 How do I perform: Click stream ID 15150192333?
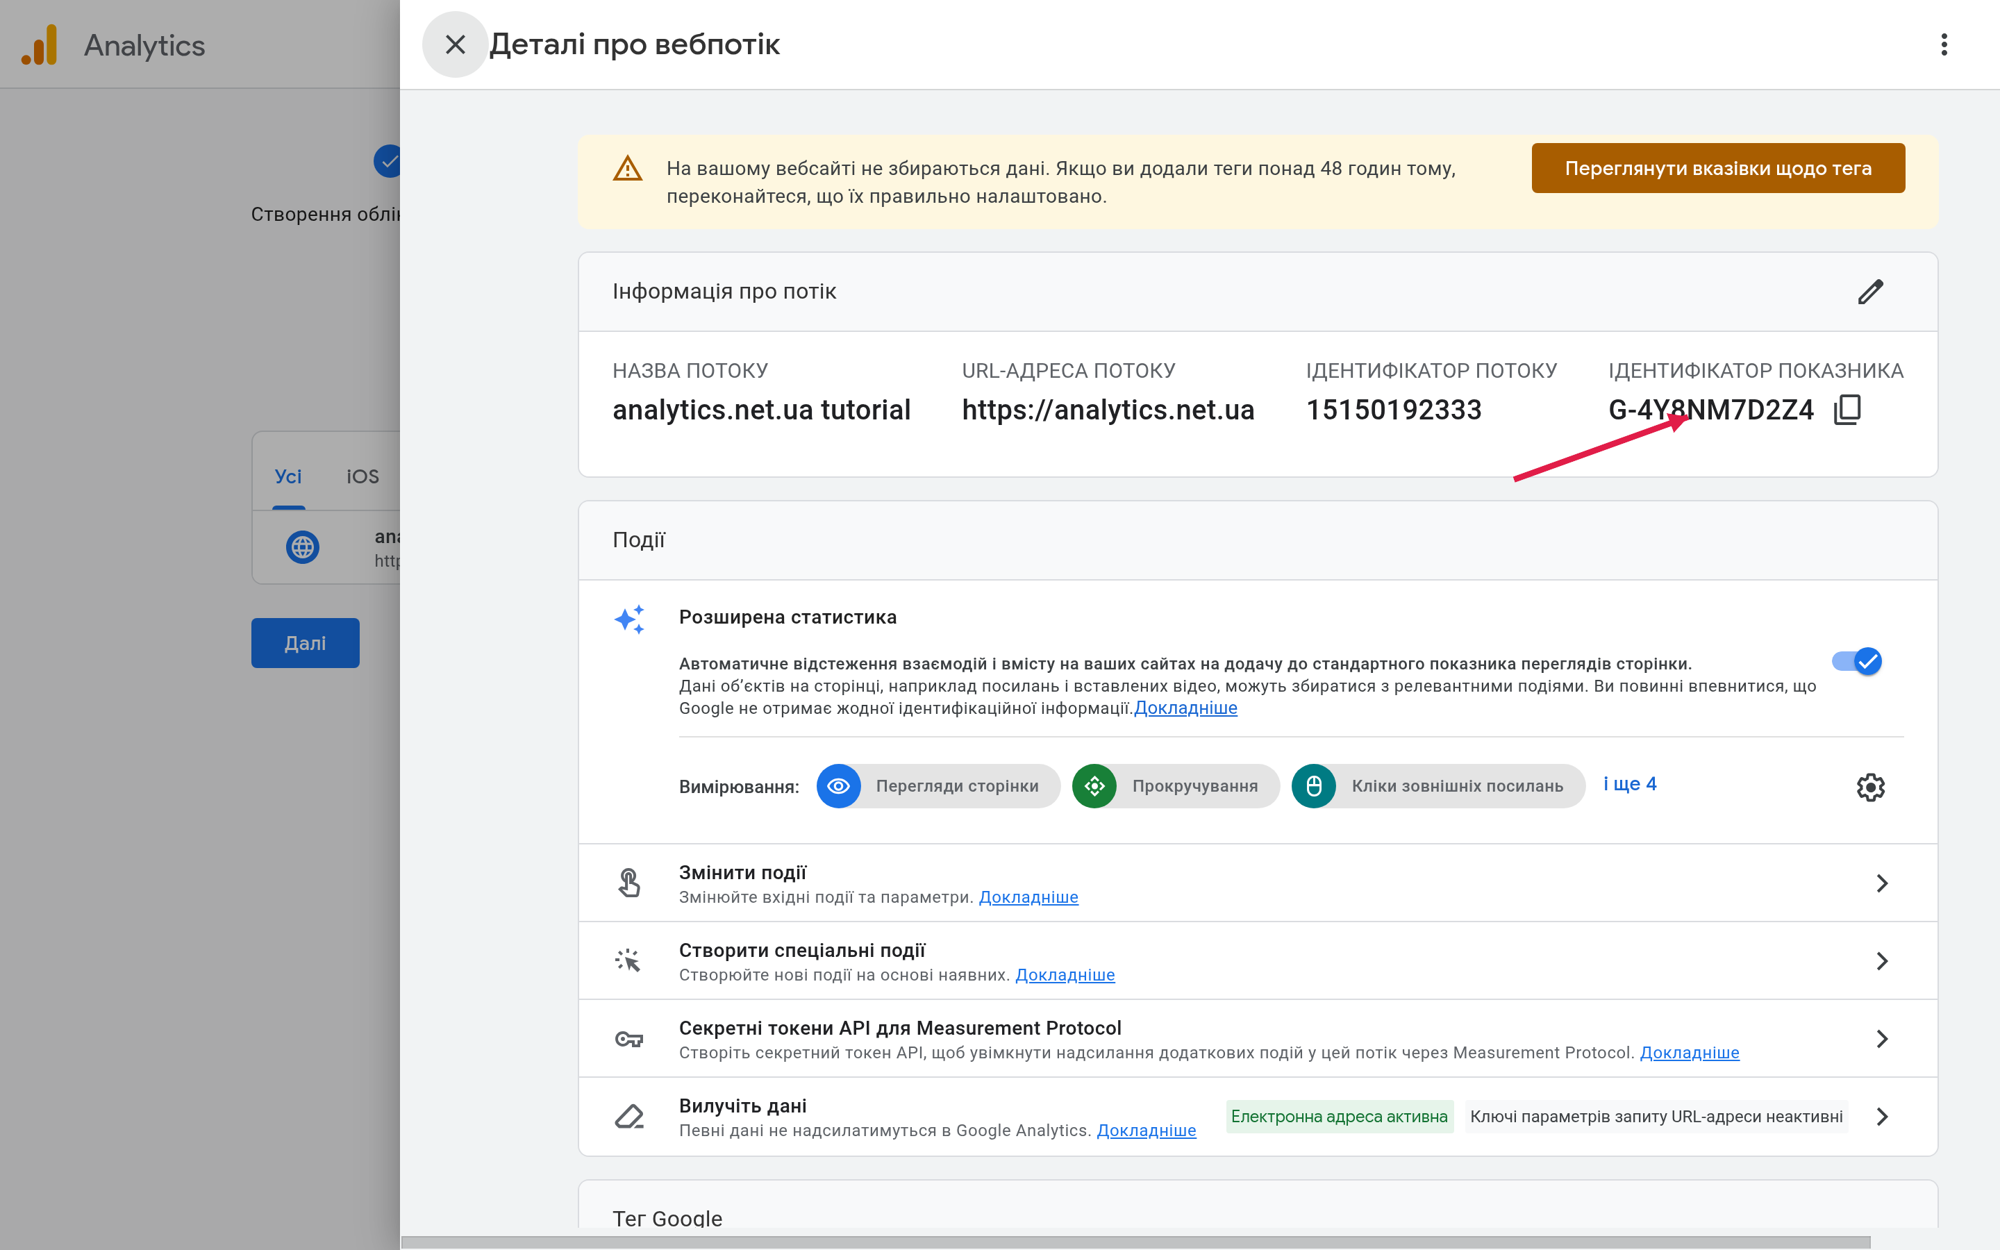pyautogui.click(x=1393, y=410)
